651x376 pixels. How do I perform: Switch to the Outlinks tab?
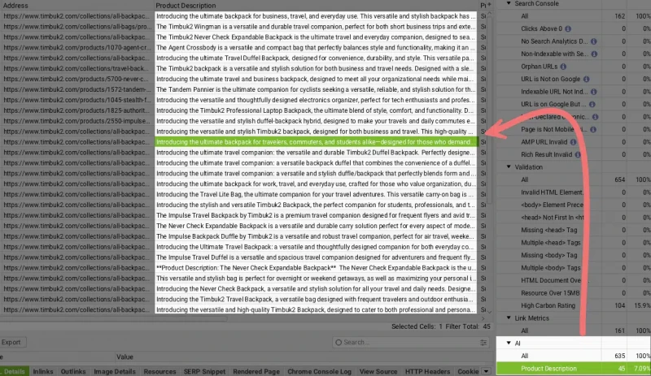click(73, 371)
